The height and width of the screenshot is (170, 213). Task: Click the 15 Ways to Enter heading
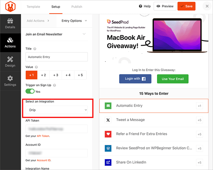[x=154, y=93]
